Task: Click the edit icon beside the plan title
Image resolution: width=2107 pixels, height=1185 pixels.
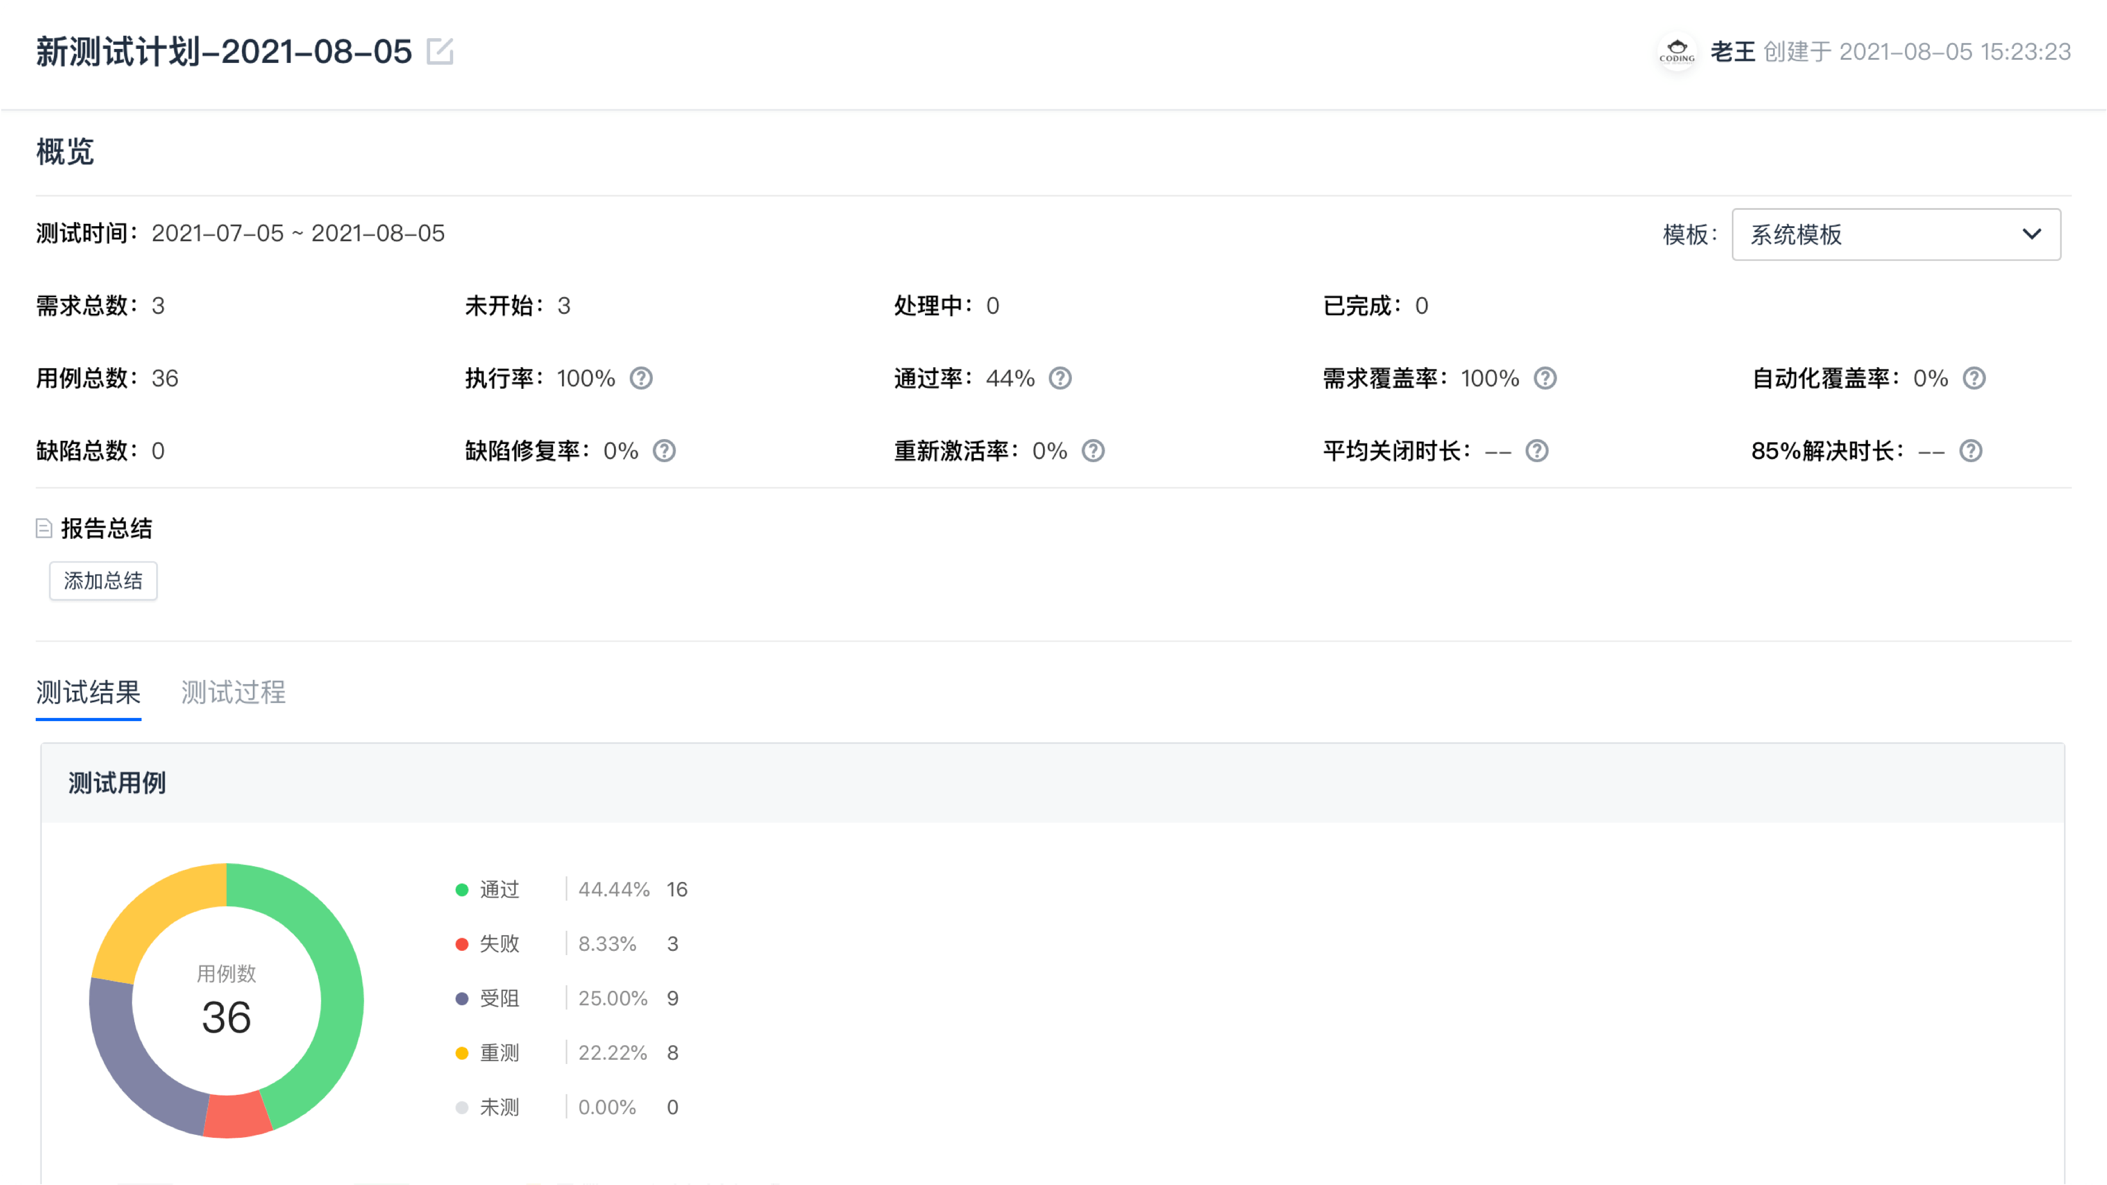Action: click(440, 51)
